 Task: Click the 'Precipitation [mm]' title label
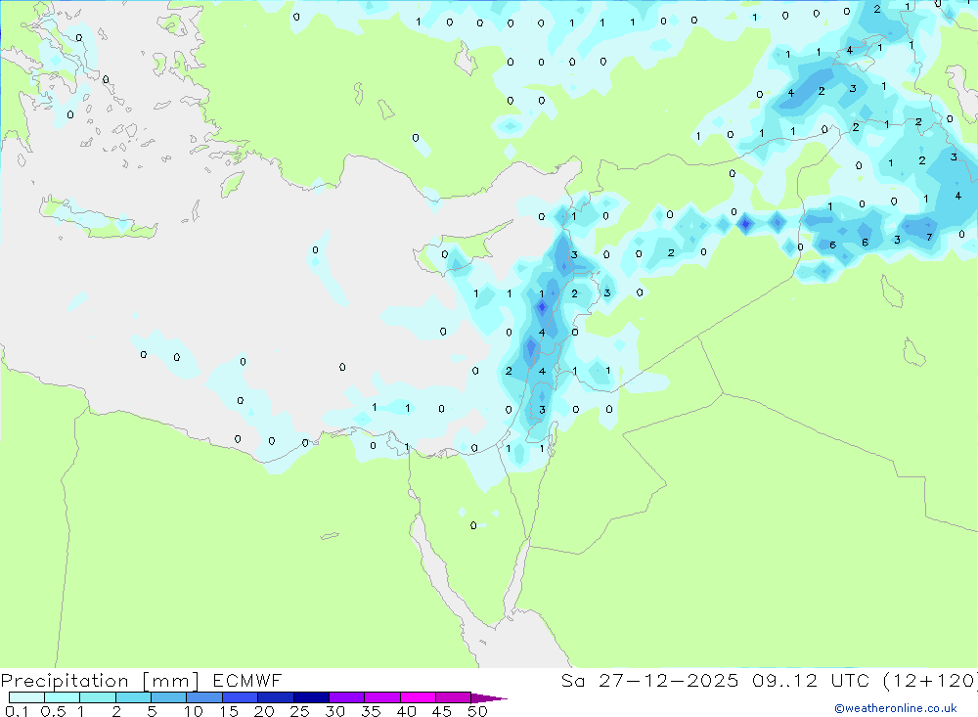click(x=100, y=681)
